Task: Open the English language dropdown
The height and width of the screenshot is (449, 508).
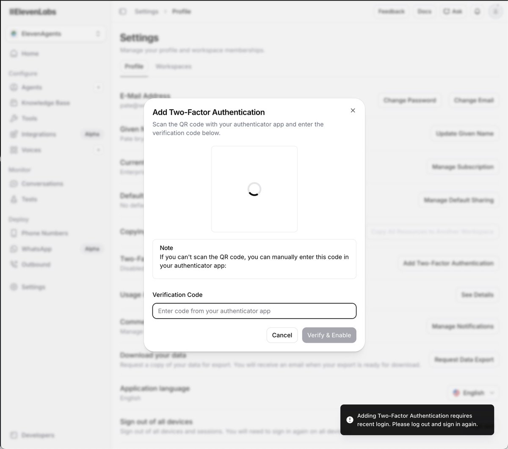Action: (x=473, y=393)
